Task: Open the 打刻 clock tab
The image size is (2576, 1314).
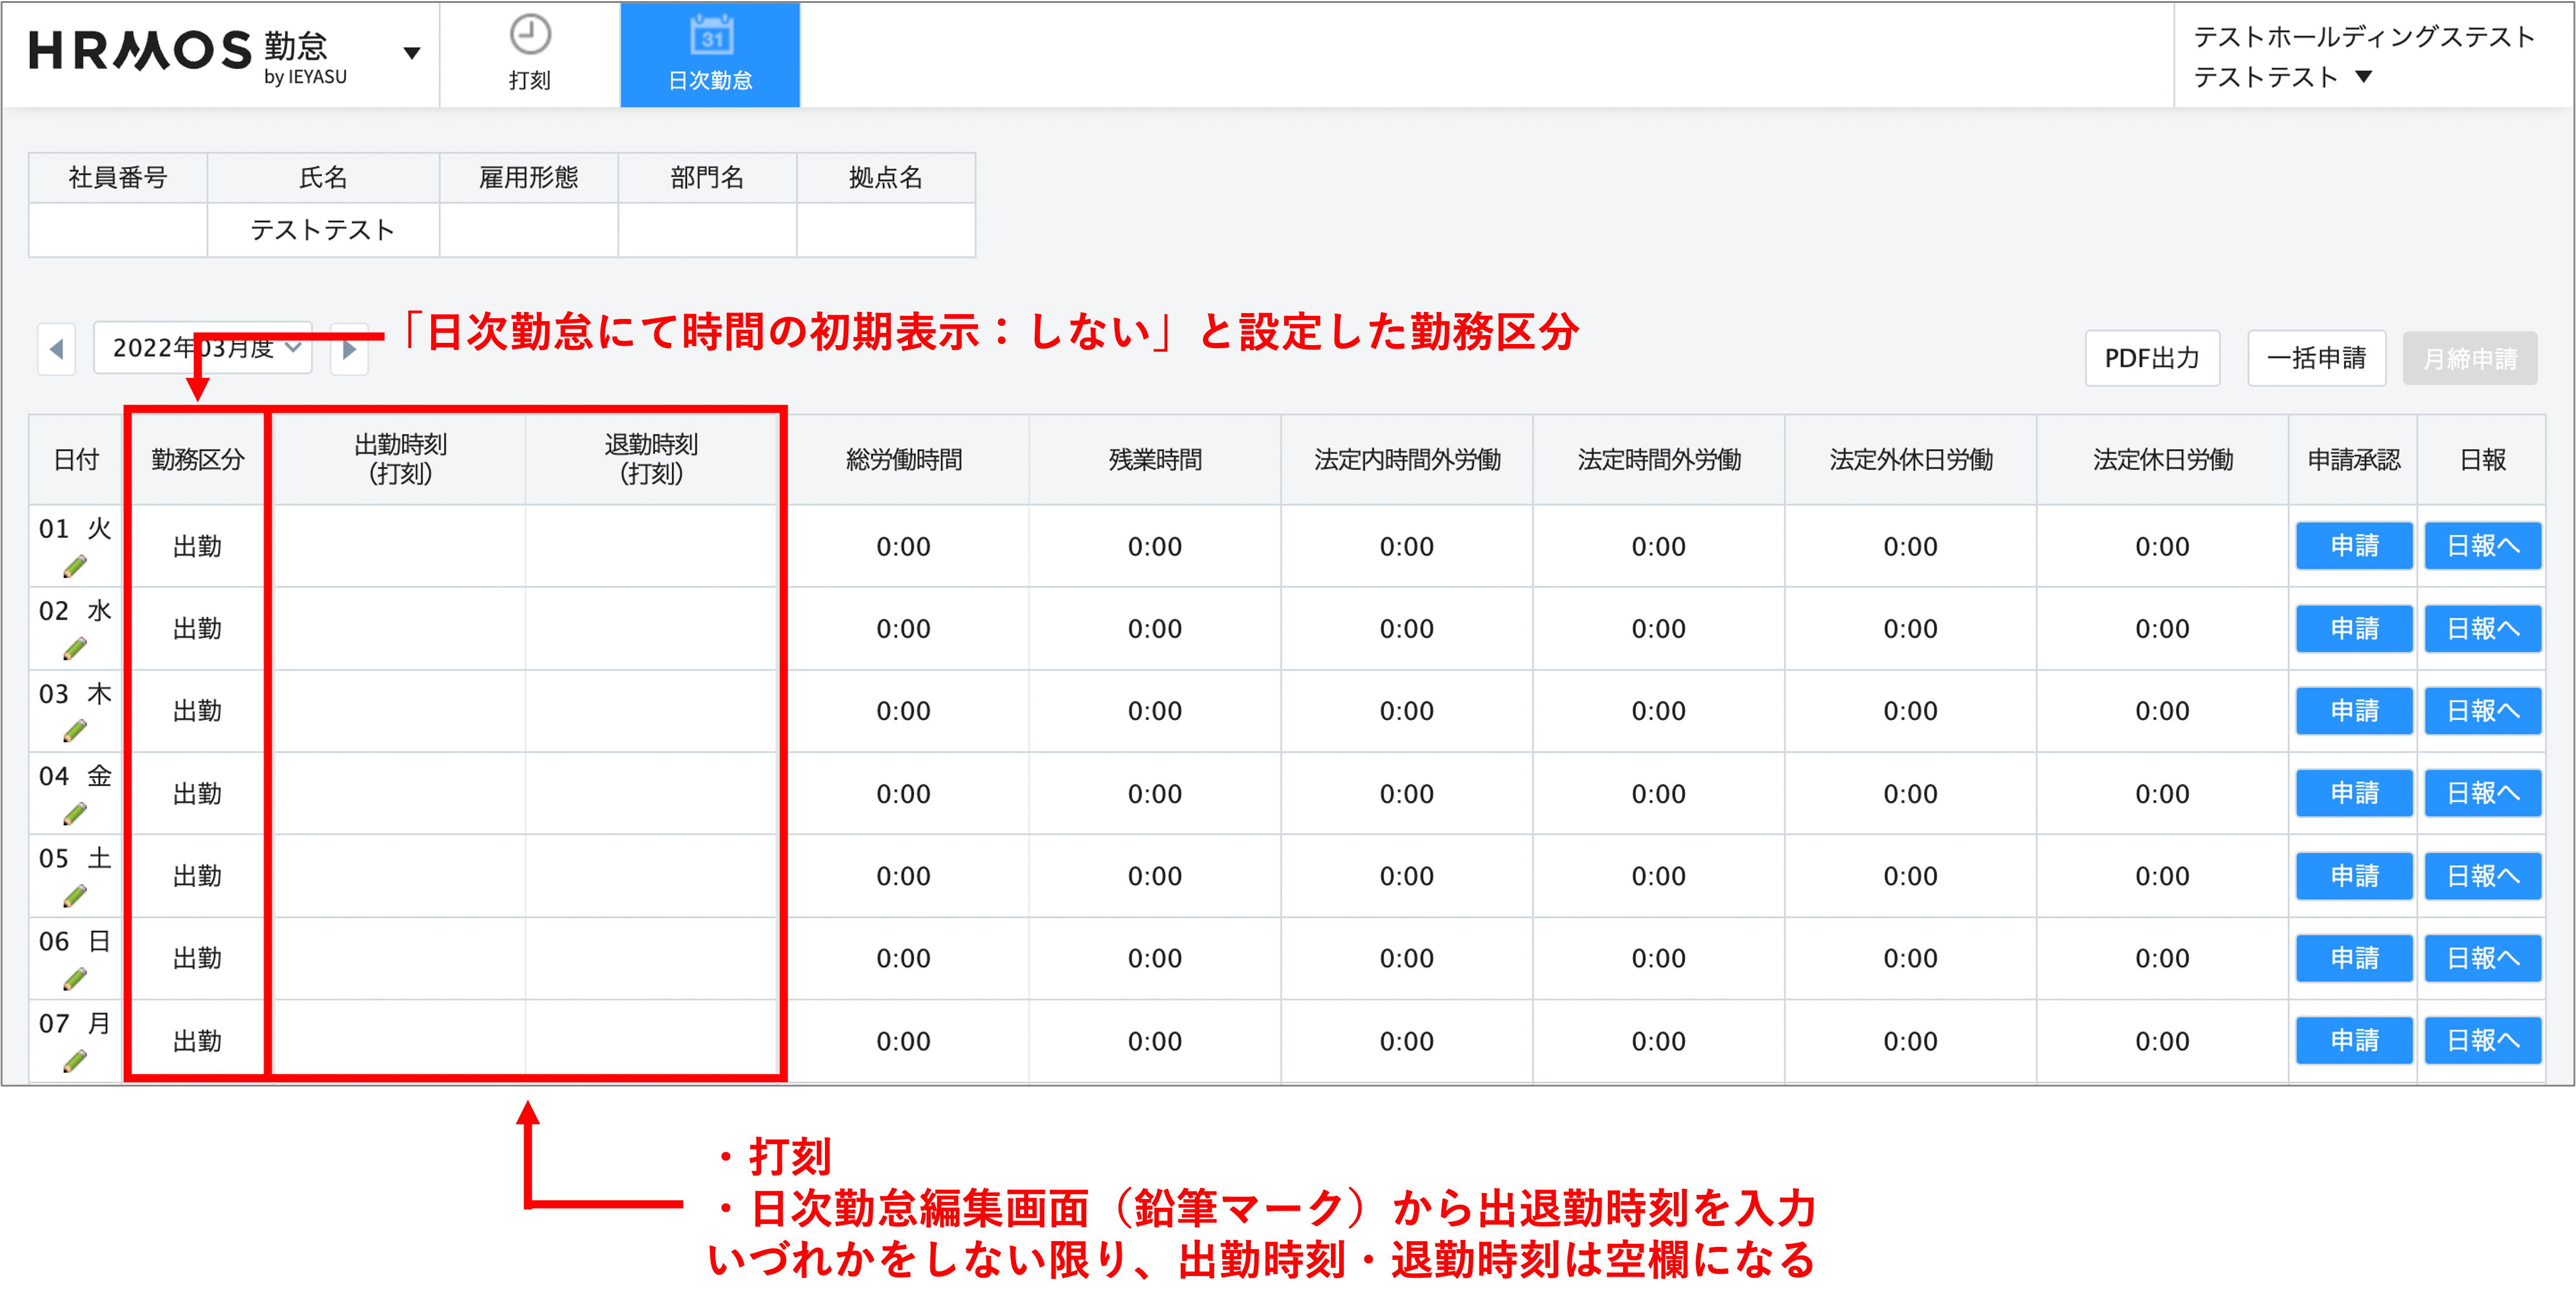Action: click(x=530, y=54)
